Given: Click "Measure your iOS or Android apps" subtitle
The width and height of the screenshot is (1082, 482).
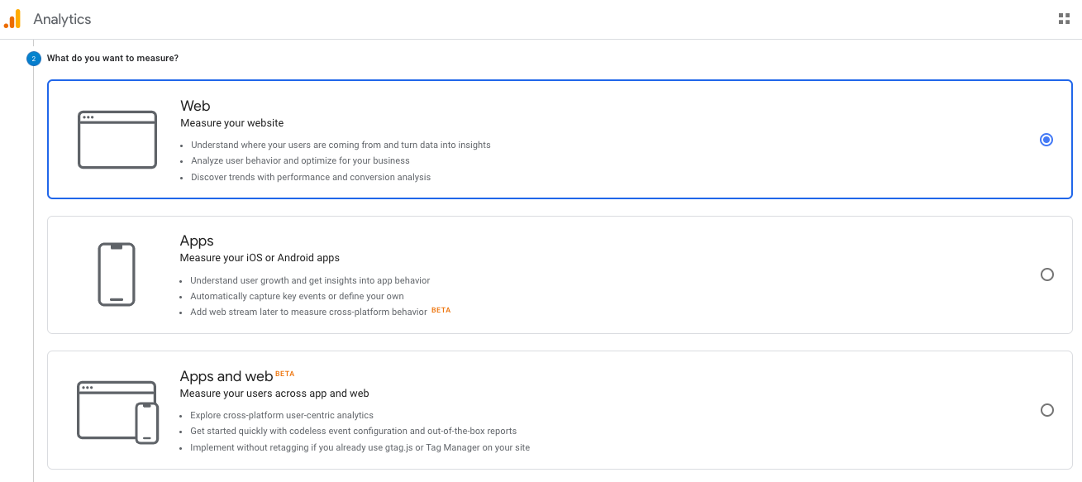Looking at the screenshot, I should tap(260, 258).
